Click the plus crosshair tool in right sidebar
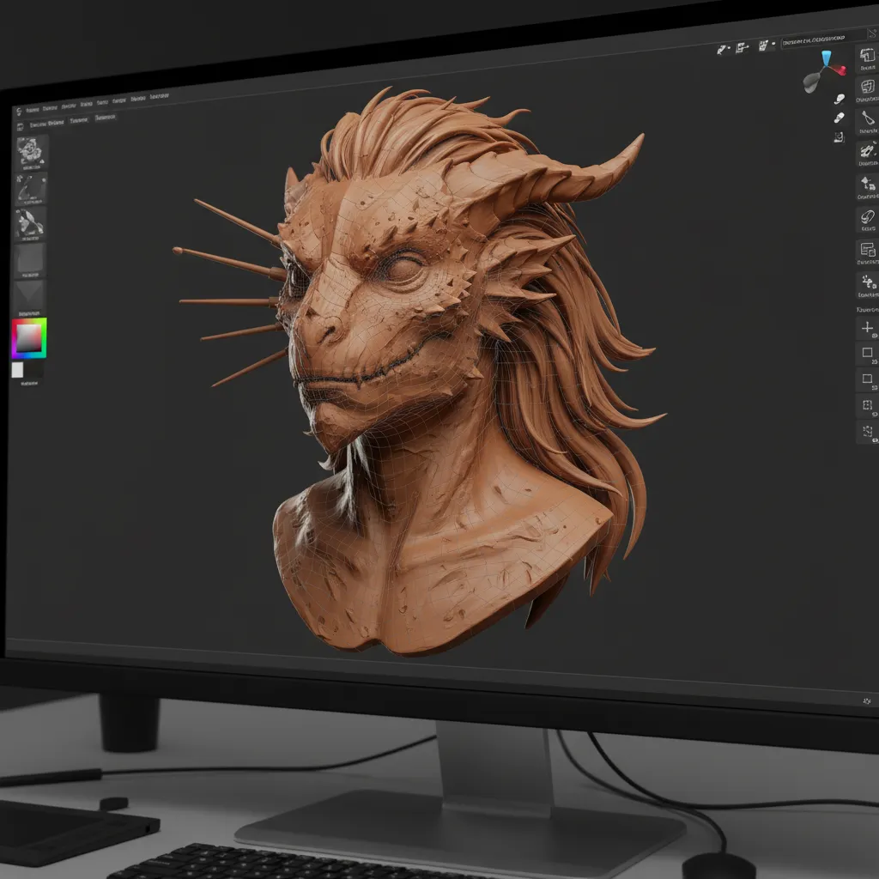 (x=867, y=327)
